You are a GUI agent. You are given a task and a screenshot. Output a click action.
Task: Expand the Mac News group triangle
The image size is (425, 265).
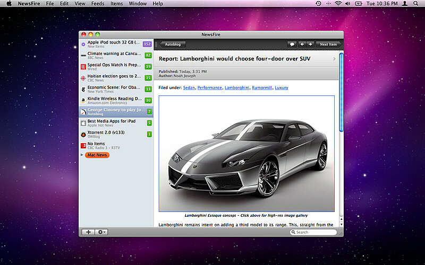click(82, 155)
